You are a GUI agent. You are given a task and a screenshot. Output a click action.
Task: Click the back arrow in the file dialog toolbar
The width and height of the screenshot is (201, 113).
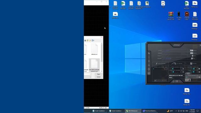click(85, 40)
